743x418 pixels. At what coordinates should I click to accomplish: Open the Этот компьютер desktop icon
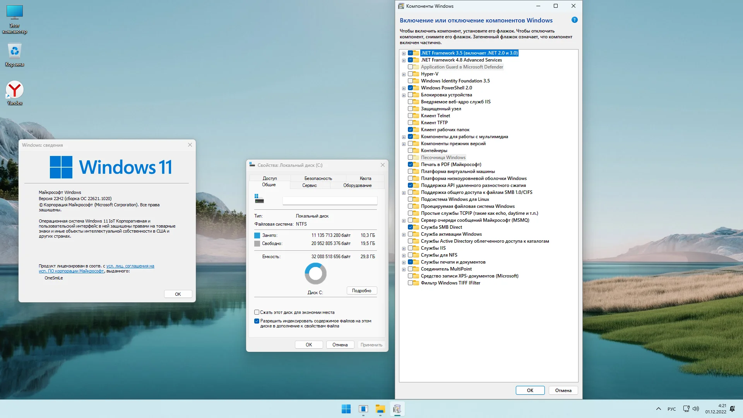pyautogui.click(x=15, y=14)
